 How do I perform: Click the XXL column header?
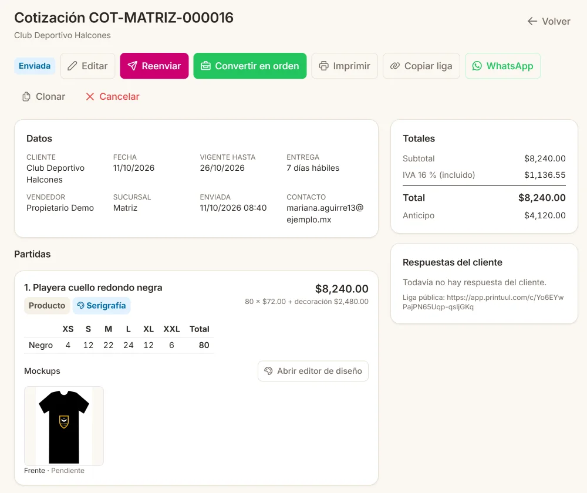click(x=171, y=329)
